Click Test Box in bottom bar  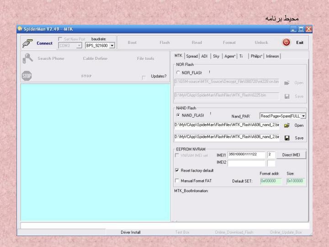[182, 232]
